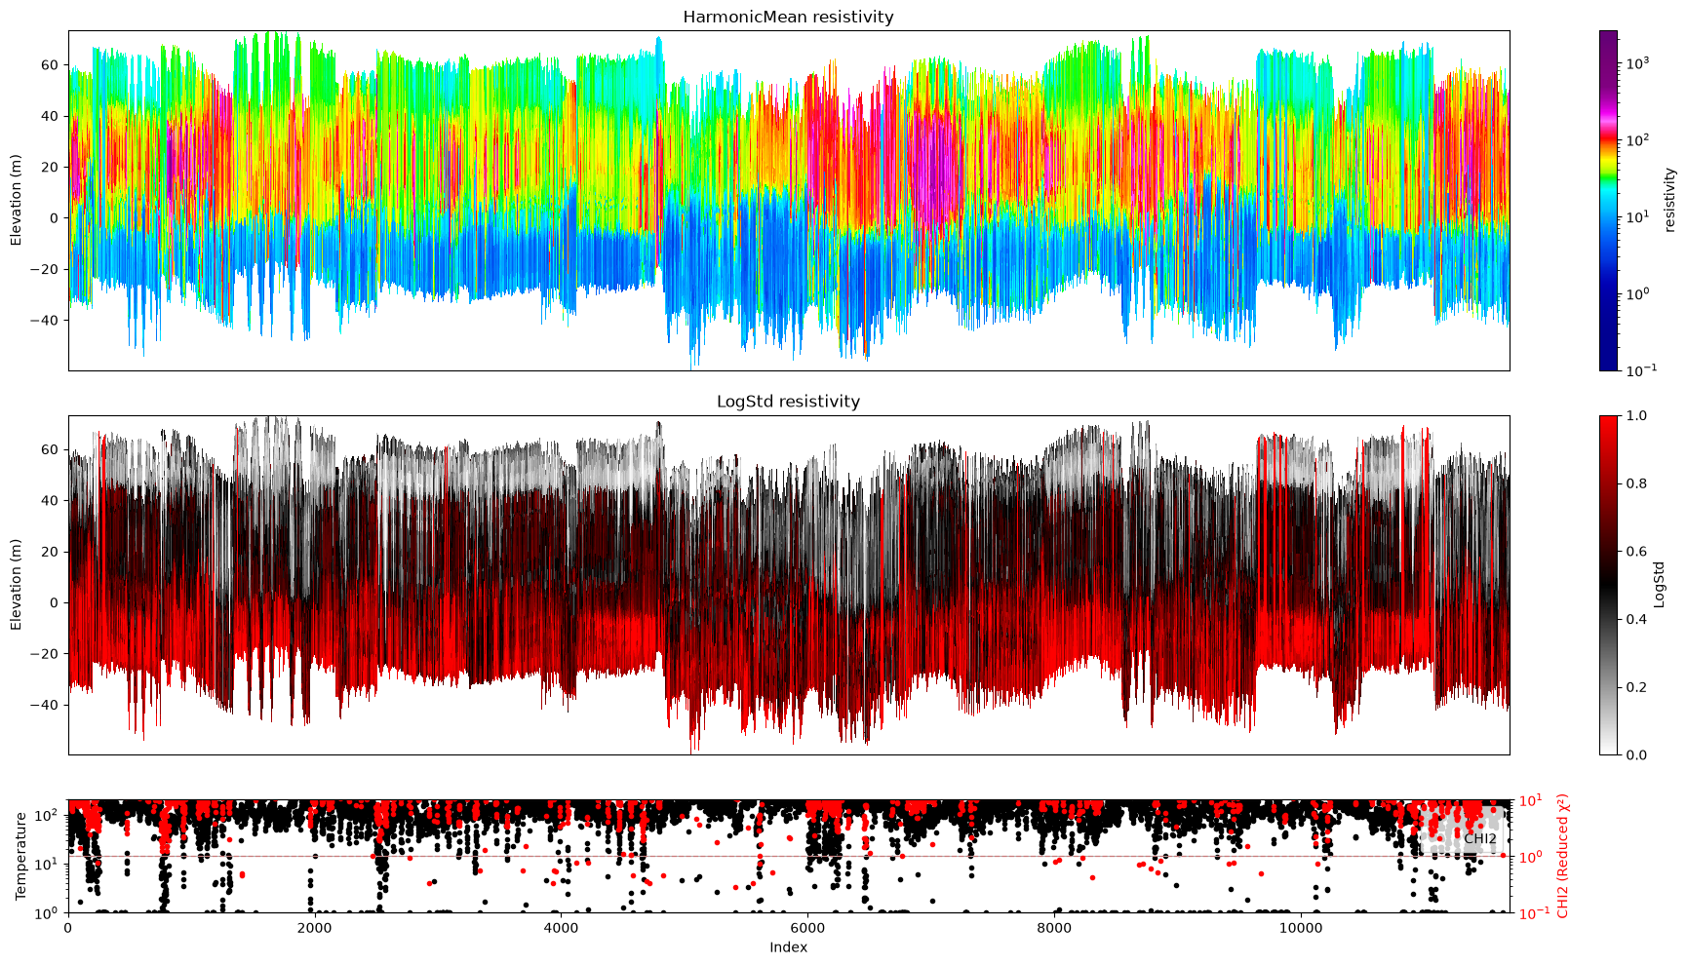Click the Temperature y-axis label
This screenshot has height=965, width=1687.
tap(20, 856)
